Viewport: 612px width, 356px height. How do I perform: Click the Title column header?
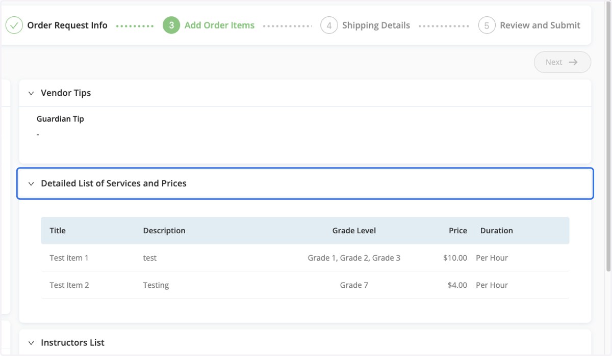click(x=58, y=231)
